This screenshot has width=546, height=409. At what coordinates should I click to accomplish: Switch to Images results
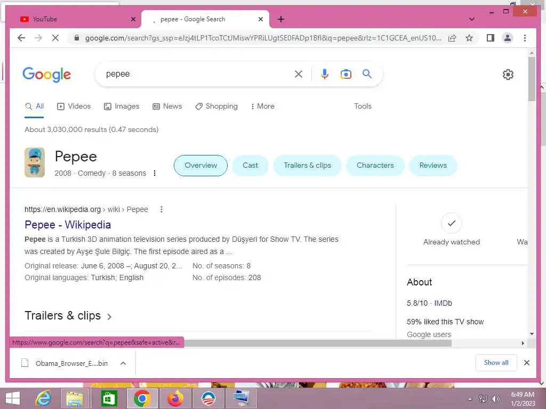point(122,106)
